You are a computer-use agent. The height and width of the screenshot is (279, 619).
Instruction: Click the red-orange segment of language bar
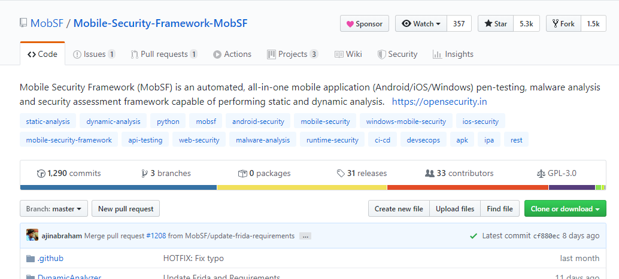(468, 187)
